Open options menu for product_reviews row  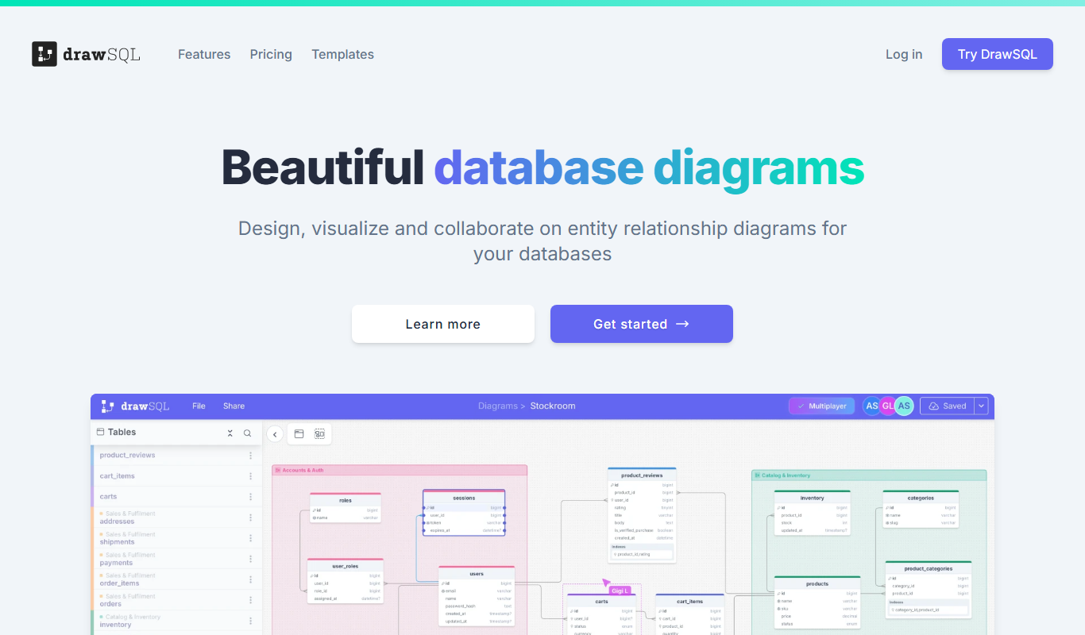[251, 456]
